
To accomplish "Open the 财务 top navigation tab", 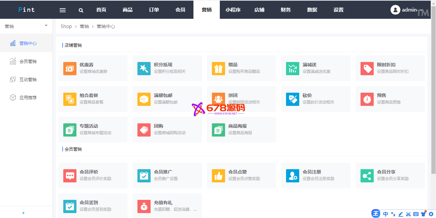I will pos(286,10).
